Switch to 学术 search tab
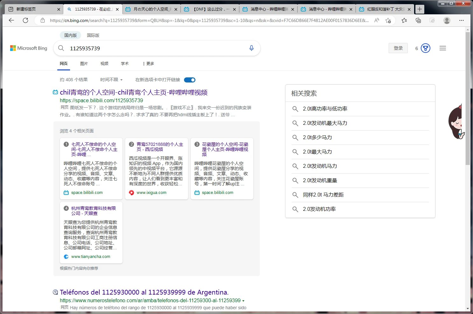 [125, 64]
